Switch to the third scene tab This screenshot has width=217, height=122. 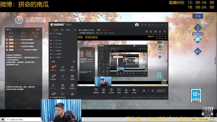coord(68,30)
